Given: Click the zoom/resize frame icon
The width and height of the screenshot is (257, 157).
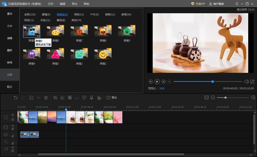Looking at the screenshot, I should 63,98.
